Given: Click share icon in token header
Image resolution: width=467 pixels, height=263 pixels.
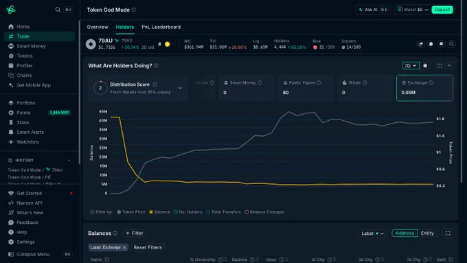Looking at the screenshot, I should [420, 44].
